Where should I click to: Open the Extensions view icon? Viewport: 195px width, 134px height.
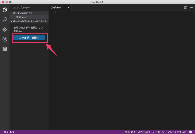point(5,49)
